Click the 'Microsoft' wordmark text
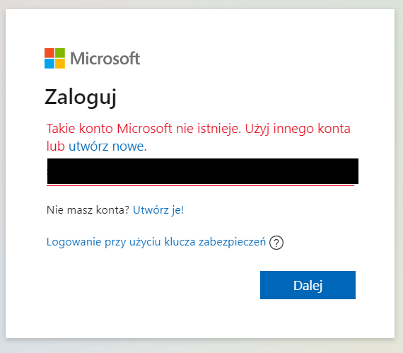 105,59
